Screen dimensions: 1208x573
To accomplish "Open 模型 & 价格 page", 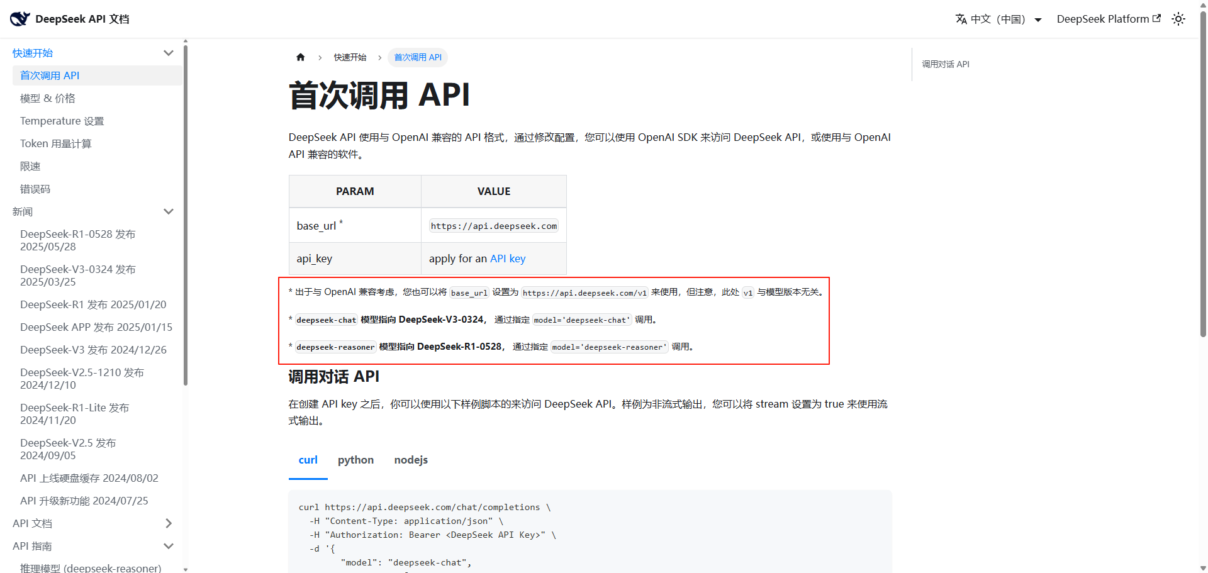I will coord(48,98).
